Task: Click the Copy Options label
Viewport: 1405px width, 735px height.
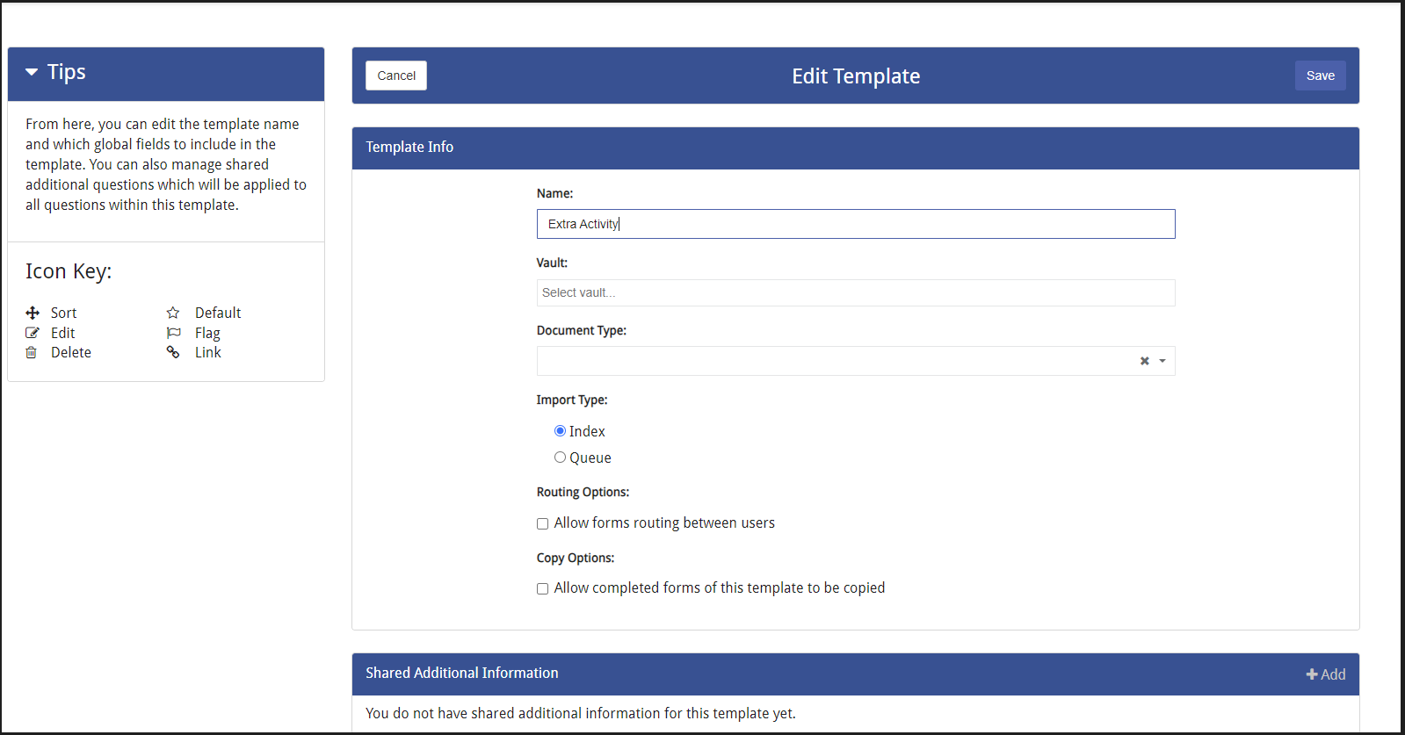Action: tap(576, 558)
